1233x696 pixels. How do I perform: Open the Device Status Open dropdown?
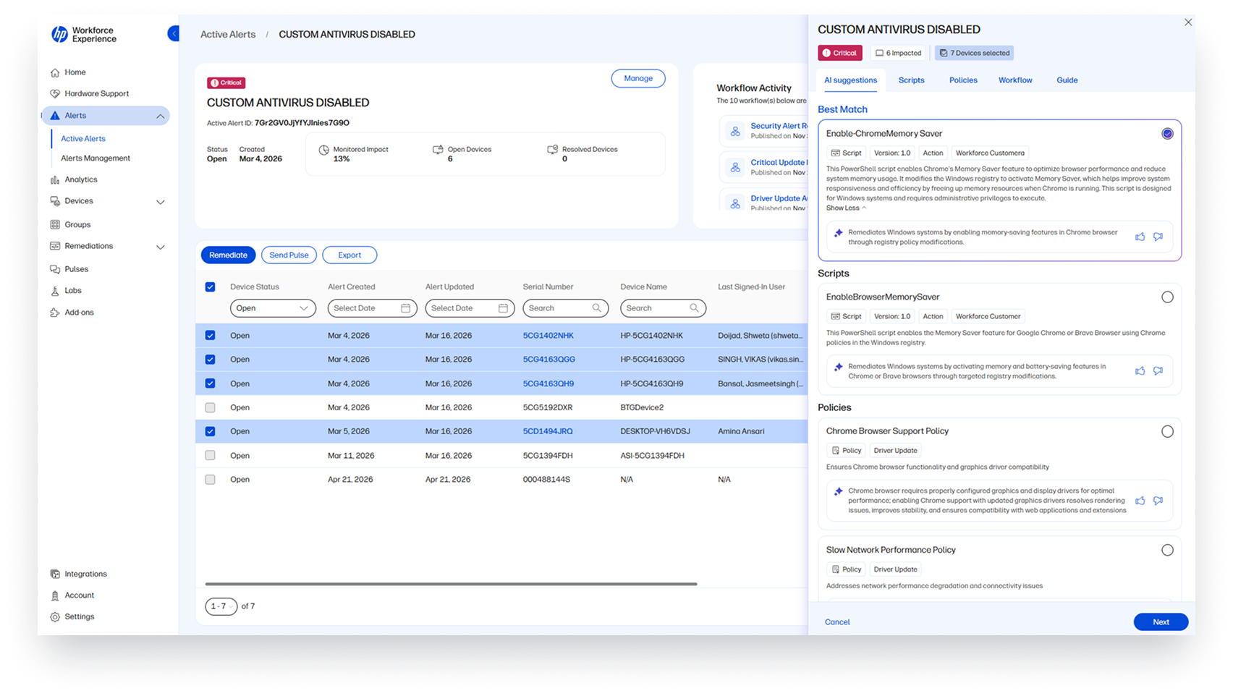(x=273, y=308)
